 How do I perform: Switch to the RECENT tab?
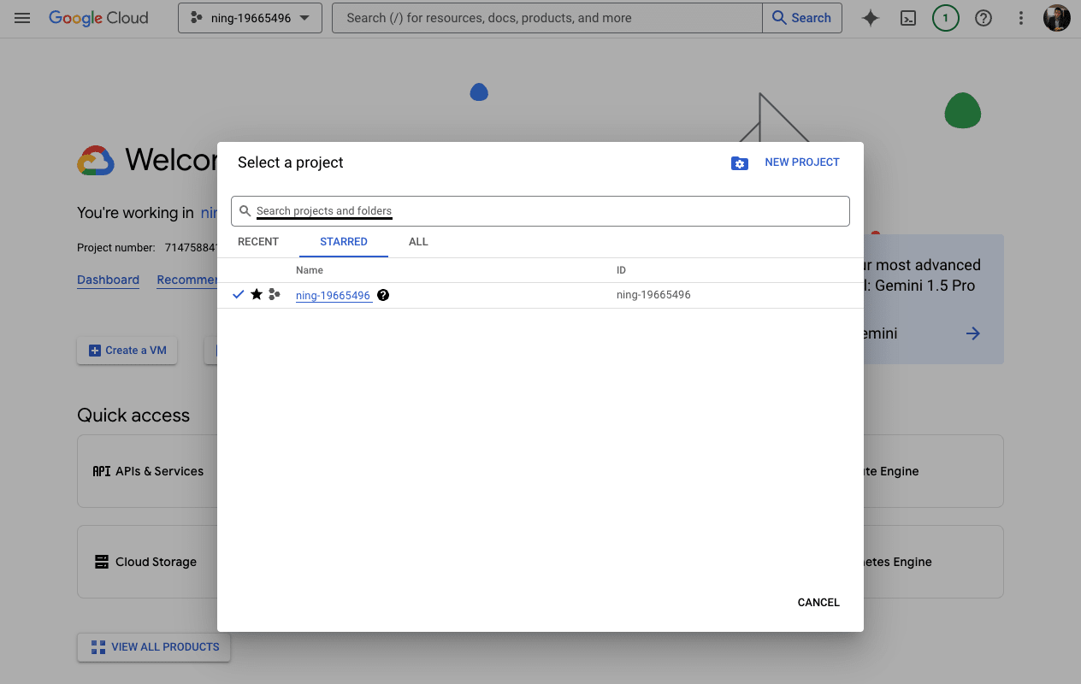258,242
